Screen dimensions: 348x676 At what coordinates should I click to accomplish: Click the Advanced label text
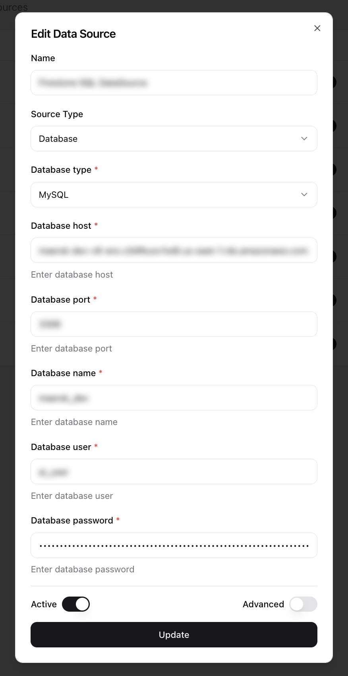click(x=263, y=604)
